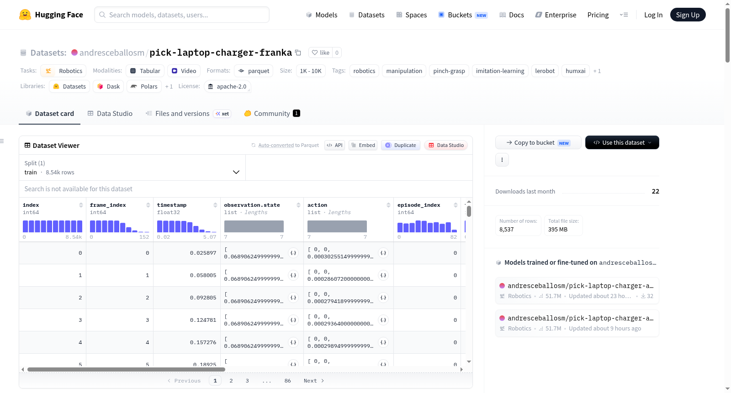The image size is (731, 393).
Task: Go to the Next page of rows
Action: tap(314, 381)
